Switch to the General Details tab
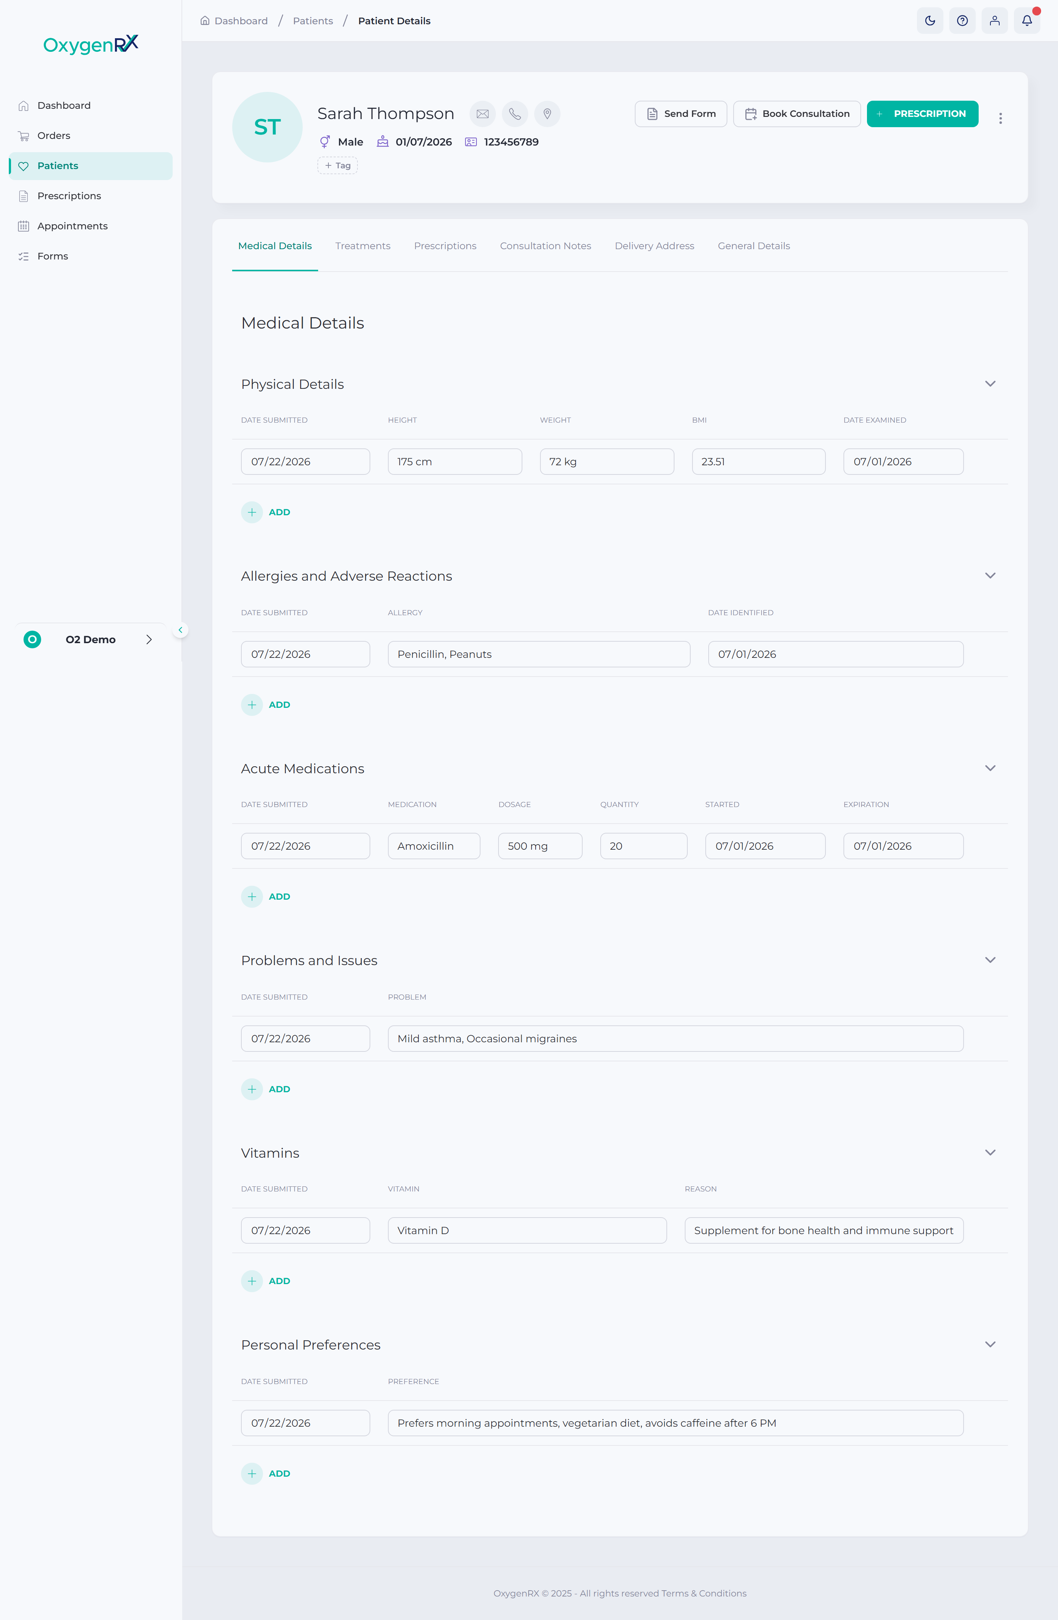The image size is (1058, 1620). point(754,246)
